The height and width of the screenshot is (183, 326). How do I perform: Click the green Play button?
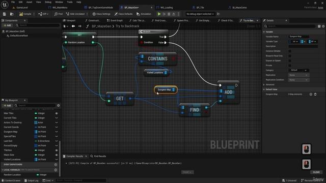click(x=159, y=14)
